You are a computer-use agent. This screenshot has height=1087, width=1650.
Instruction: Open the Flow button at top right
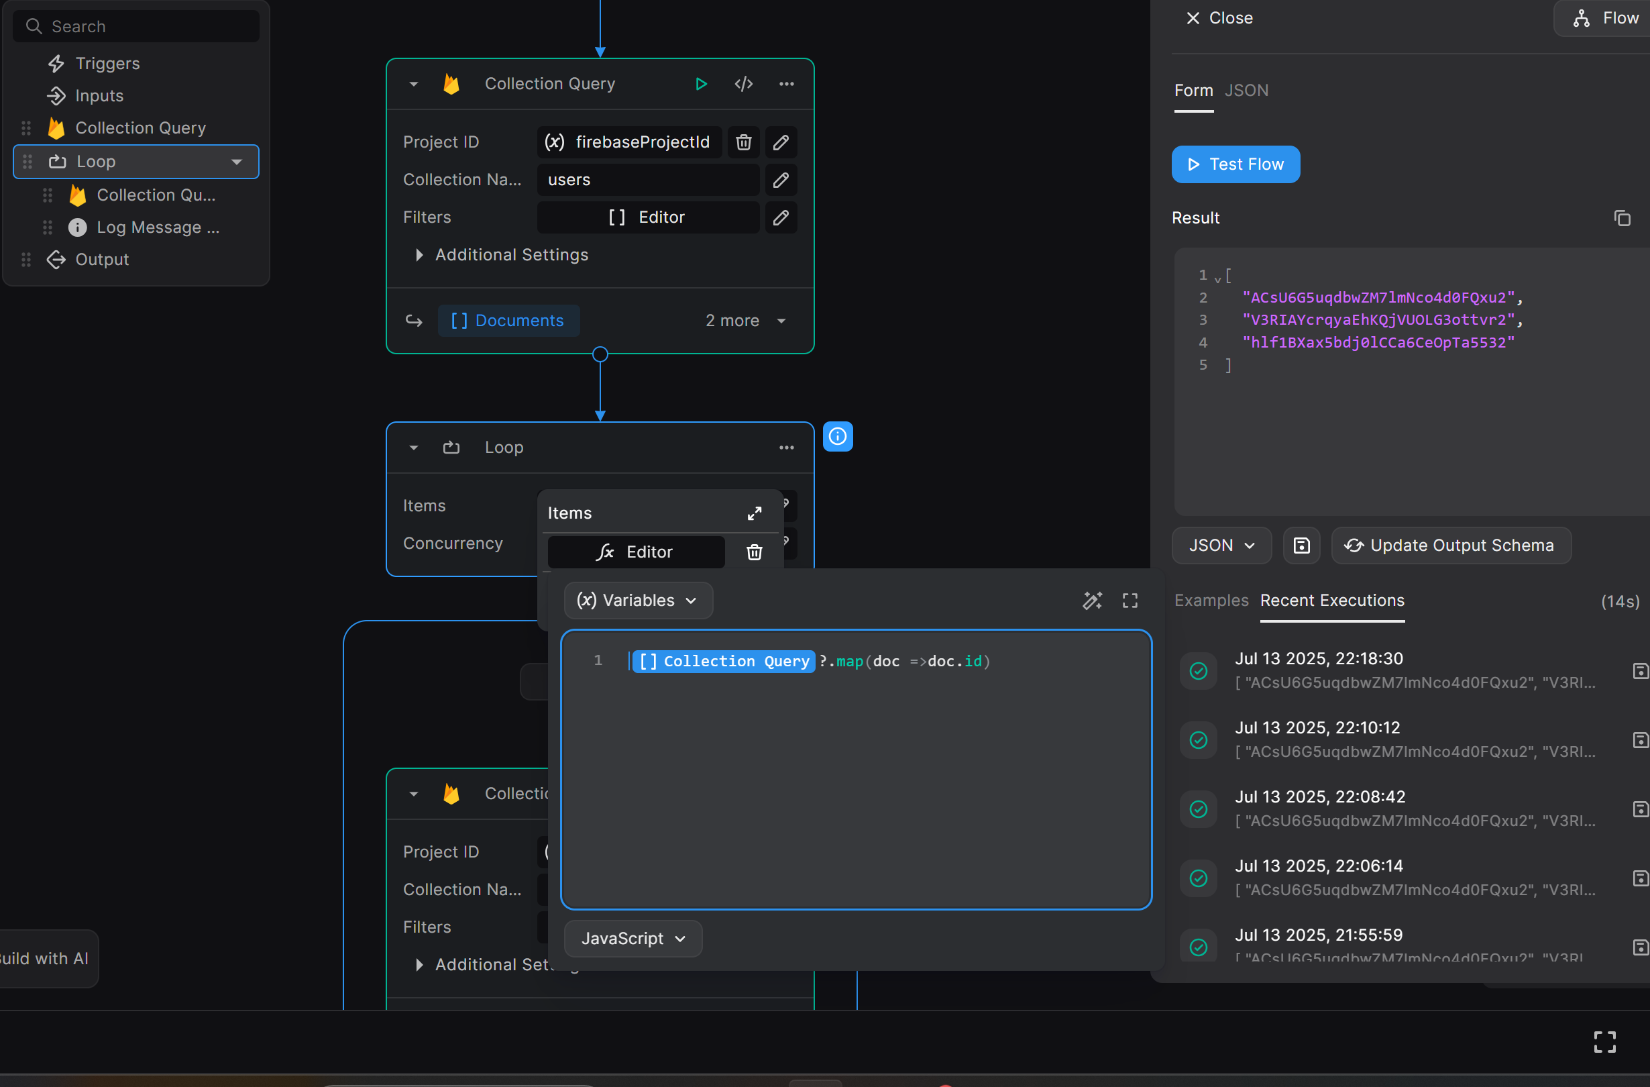(1603, 18)
